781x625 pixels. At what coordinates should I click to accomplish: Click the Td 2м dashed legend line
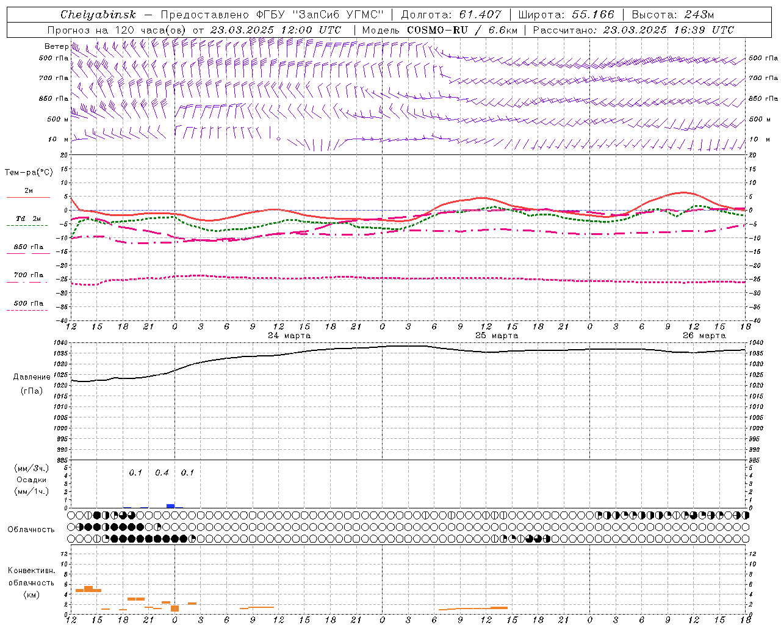tap(27, 225)
